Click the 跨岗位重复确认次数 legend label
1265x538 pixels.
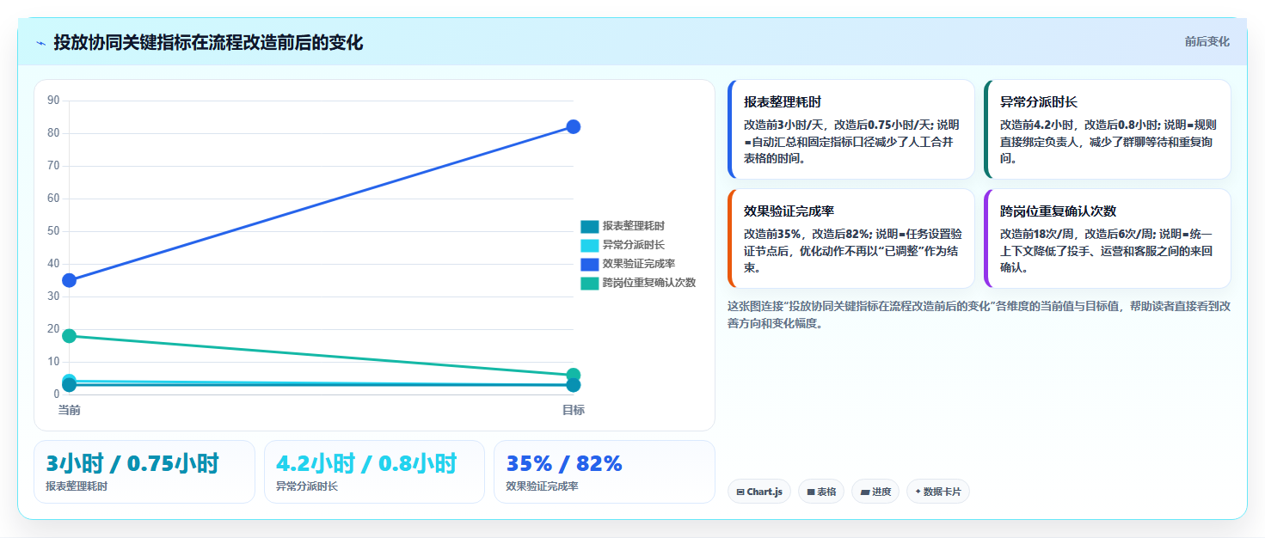point(649,283)
